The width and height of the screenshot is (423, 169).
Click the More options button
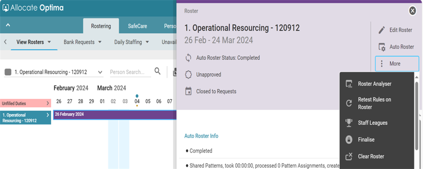point(397,64)
